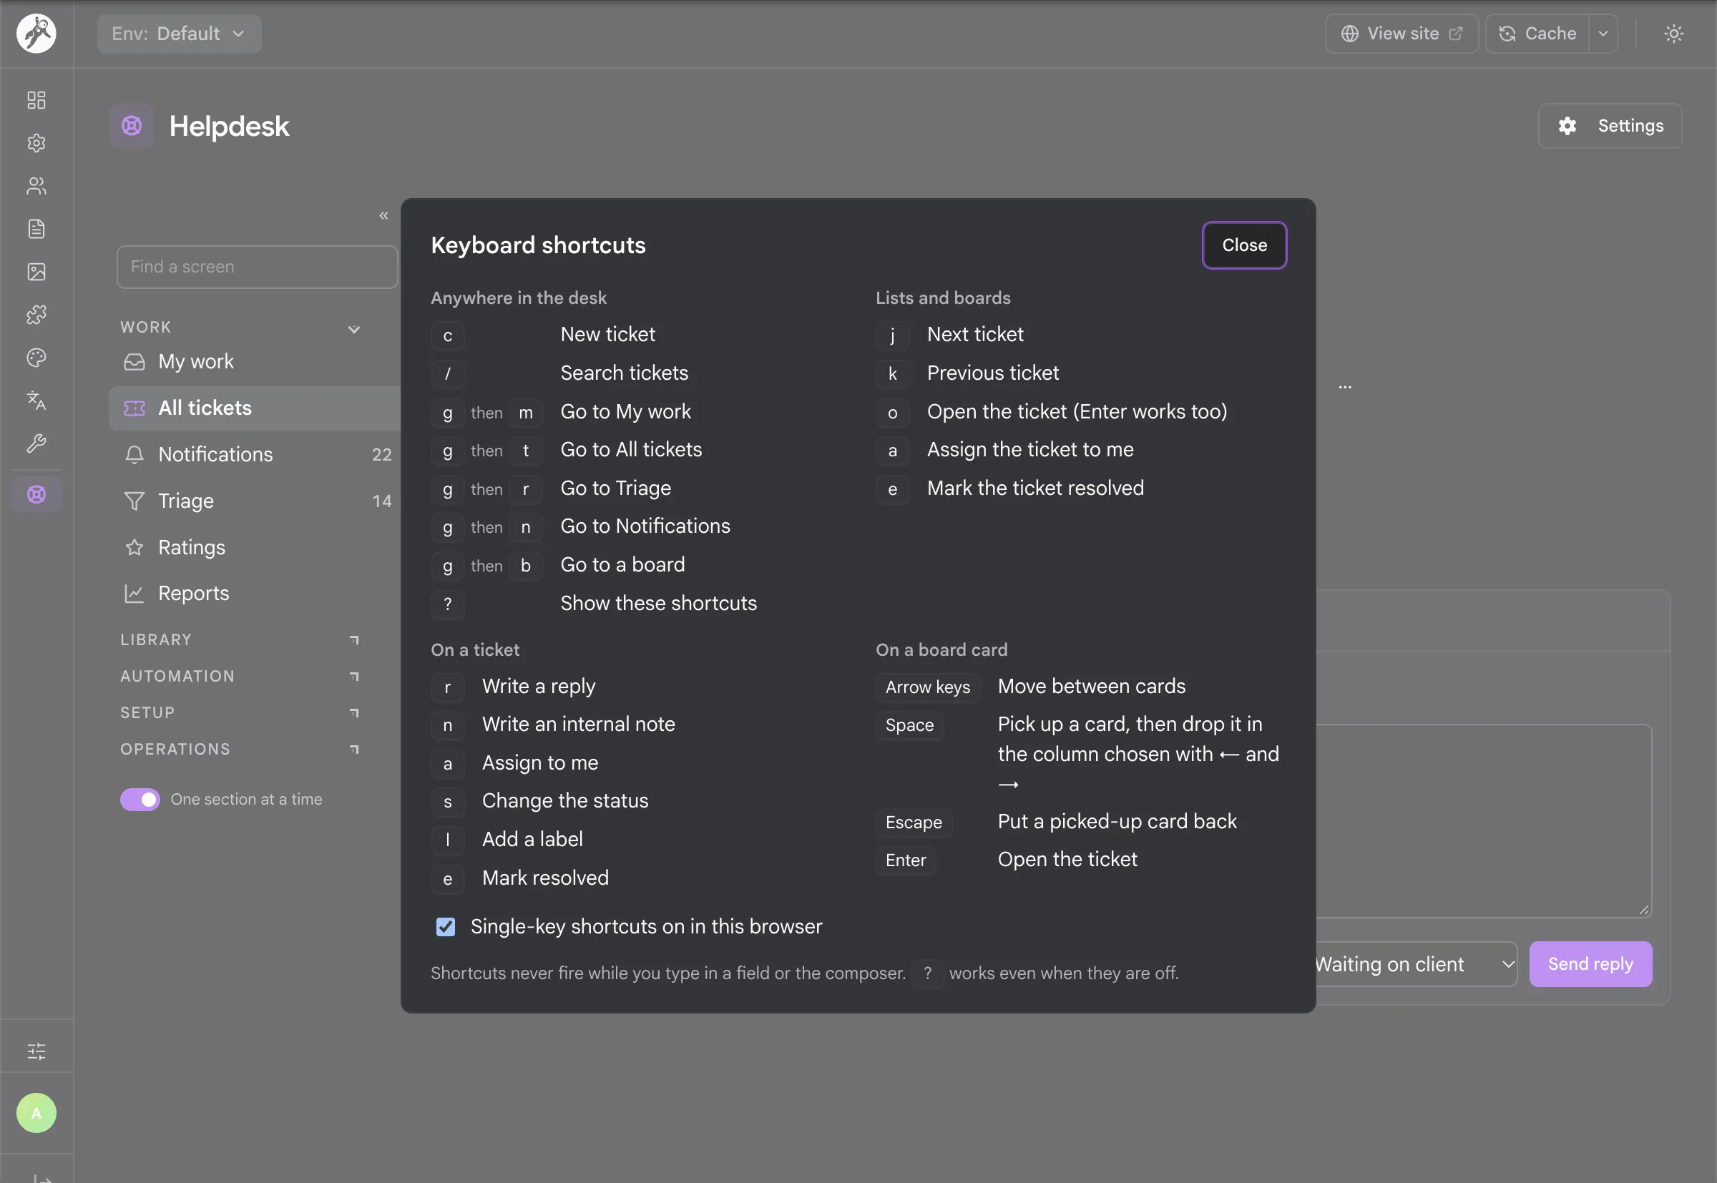Open Notifications in sidebar

(254, 454)
